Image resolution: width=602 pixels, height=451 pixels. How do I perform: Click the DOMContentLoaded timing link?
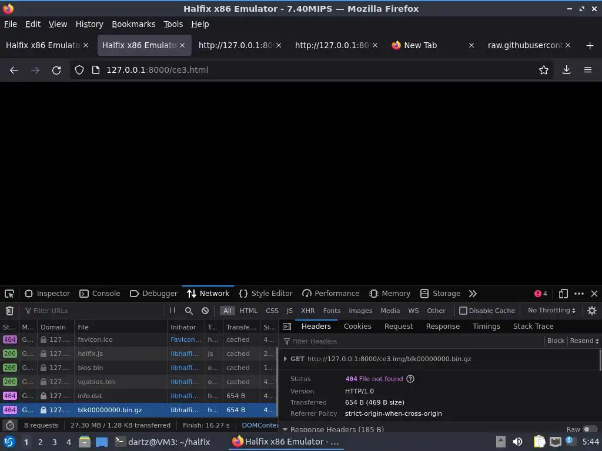(260, 425)
